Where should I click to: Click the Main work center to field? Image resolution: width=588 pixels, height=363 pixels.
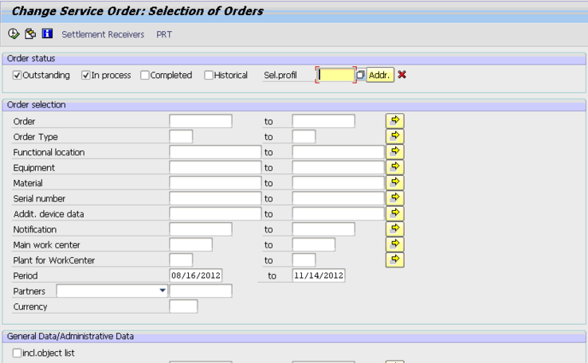click(x=314, y=244)
